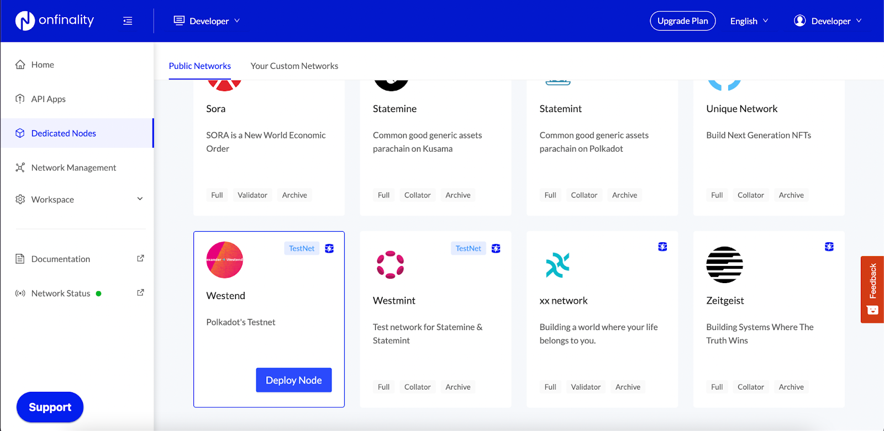Click the xx network logo
Viewport: 884px width, 431px height.
coord(557,265)
